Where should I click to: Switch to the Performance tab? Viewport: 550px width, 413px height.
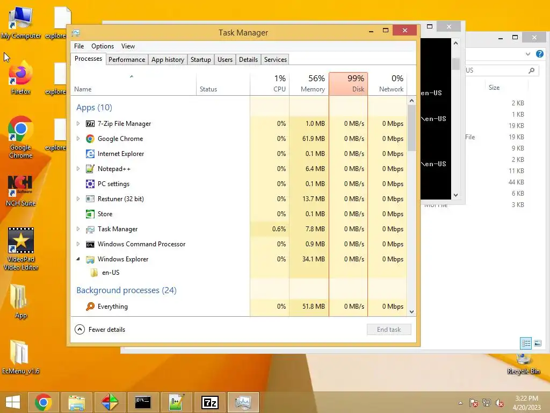[x=127, y=60]
